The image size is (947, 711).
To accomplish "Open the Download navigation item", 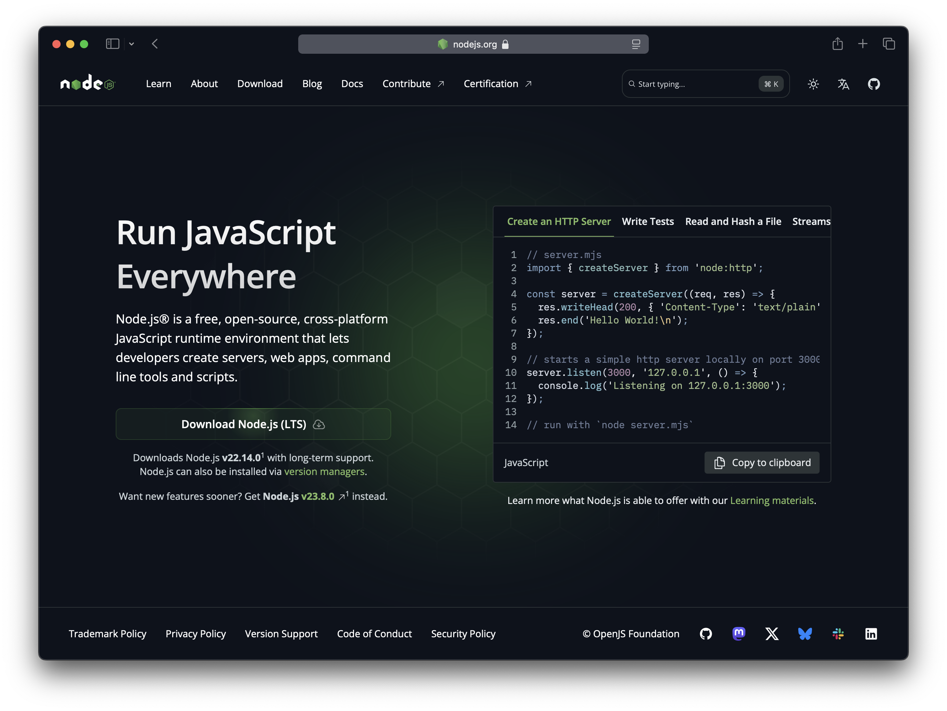I will click(260, 83).
